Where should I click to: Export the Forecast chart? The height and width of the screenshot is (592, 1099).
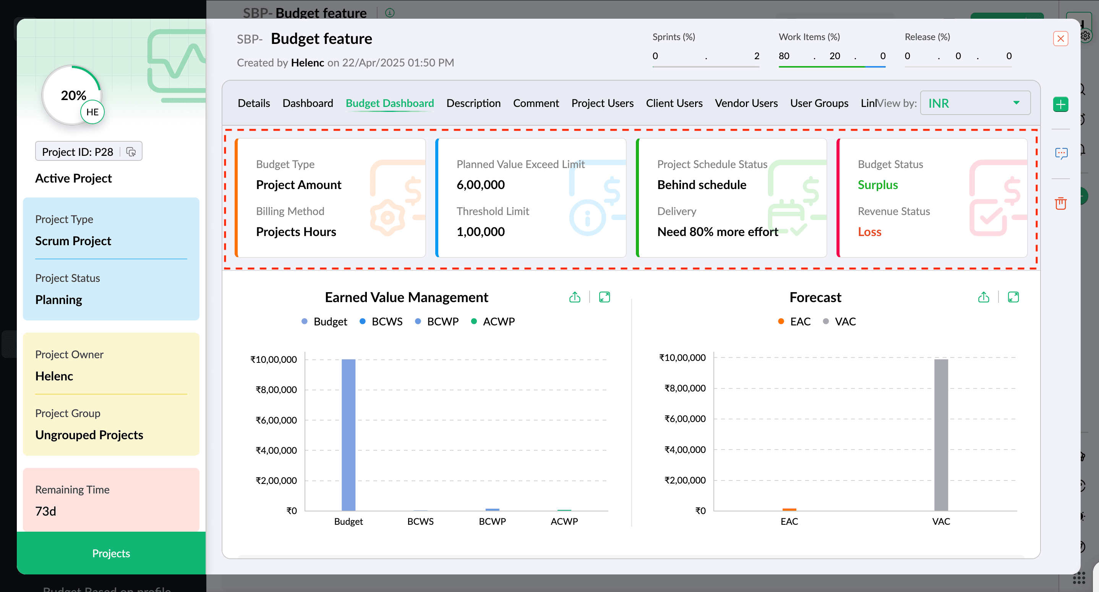click(983, 297)
